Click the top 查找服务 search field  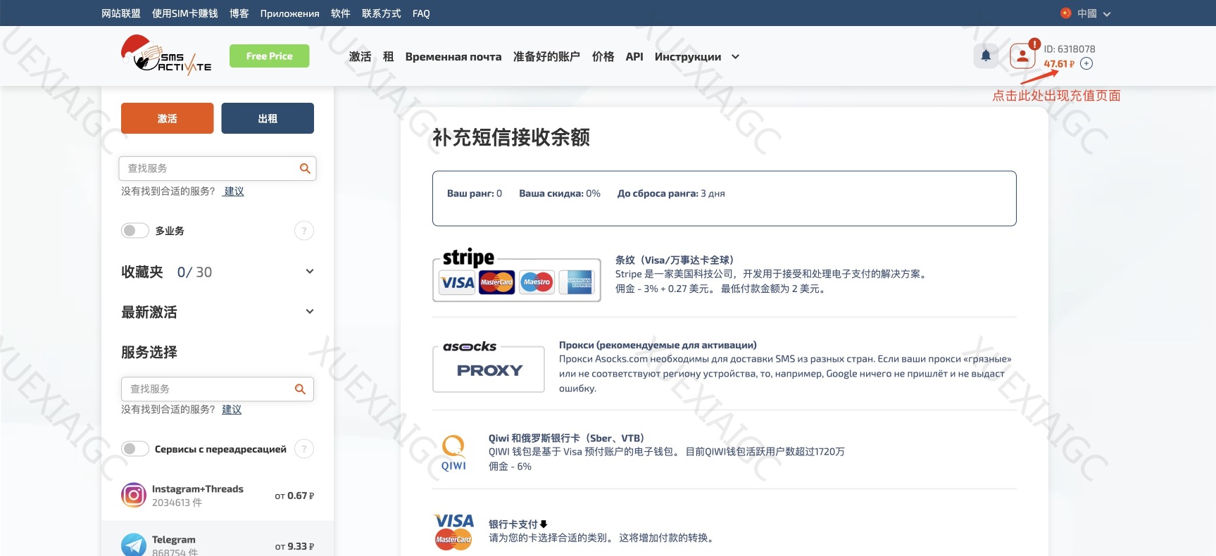click(211, 168)
